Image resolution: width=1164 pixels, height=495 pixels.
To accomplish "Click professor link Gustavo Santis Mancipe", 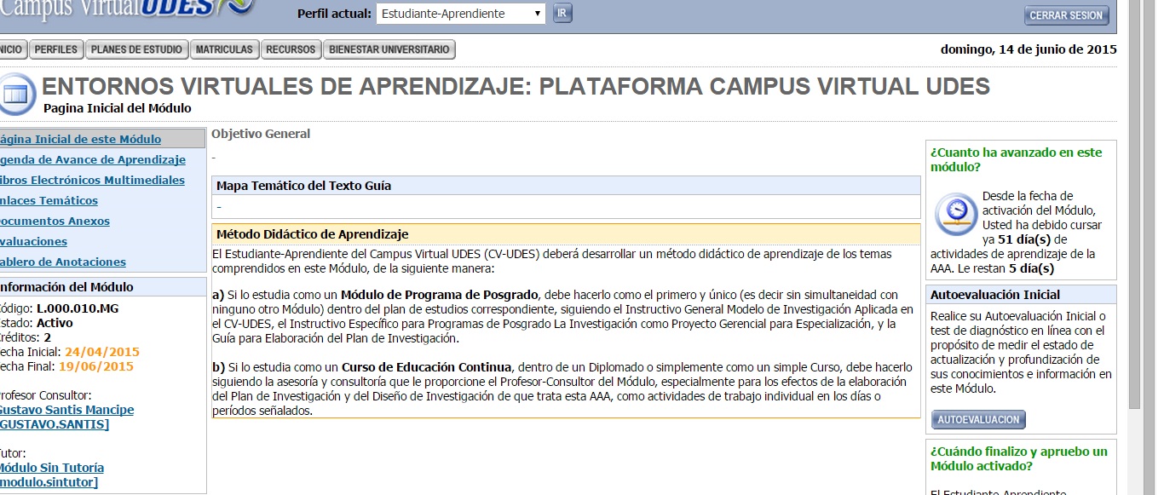I will tap(66, 409).
